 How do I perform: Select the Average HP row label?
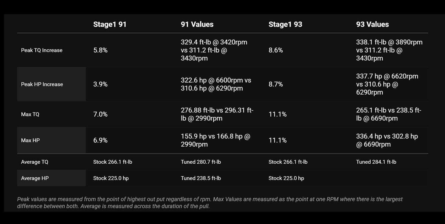tap(35, 178)
